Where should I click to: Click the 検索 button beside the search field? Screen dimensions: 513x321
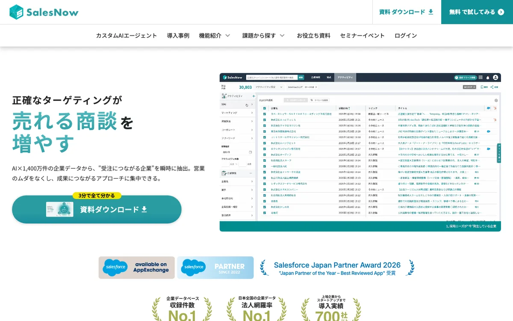coord(301,77)
